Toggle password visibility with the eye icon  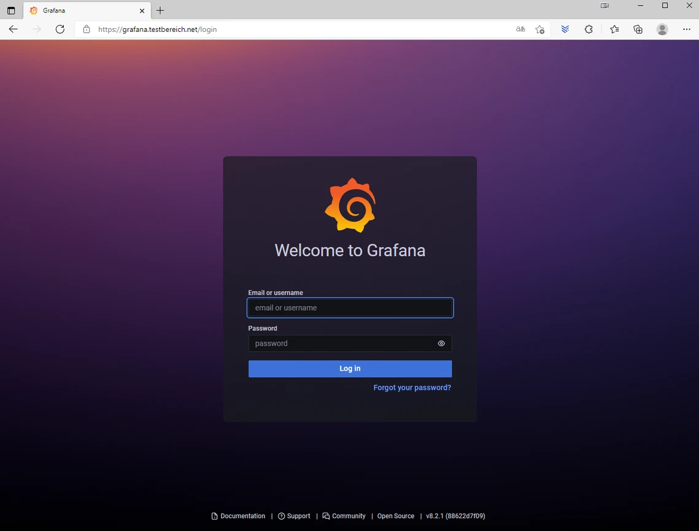point(441,343)
